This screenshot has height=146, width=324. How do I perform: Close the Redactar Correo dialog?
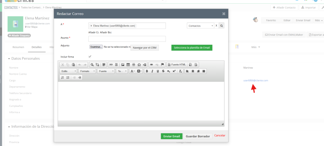click(x=224, y=14)
